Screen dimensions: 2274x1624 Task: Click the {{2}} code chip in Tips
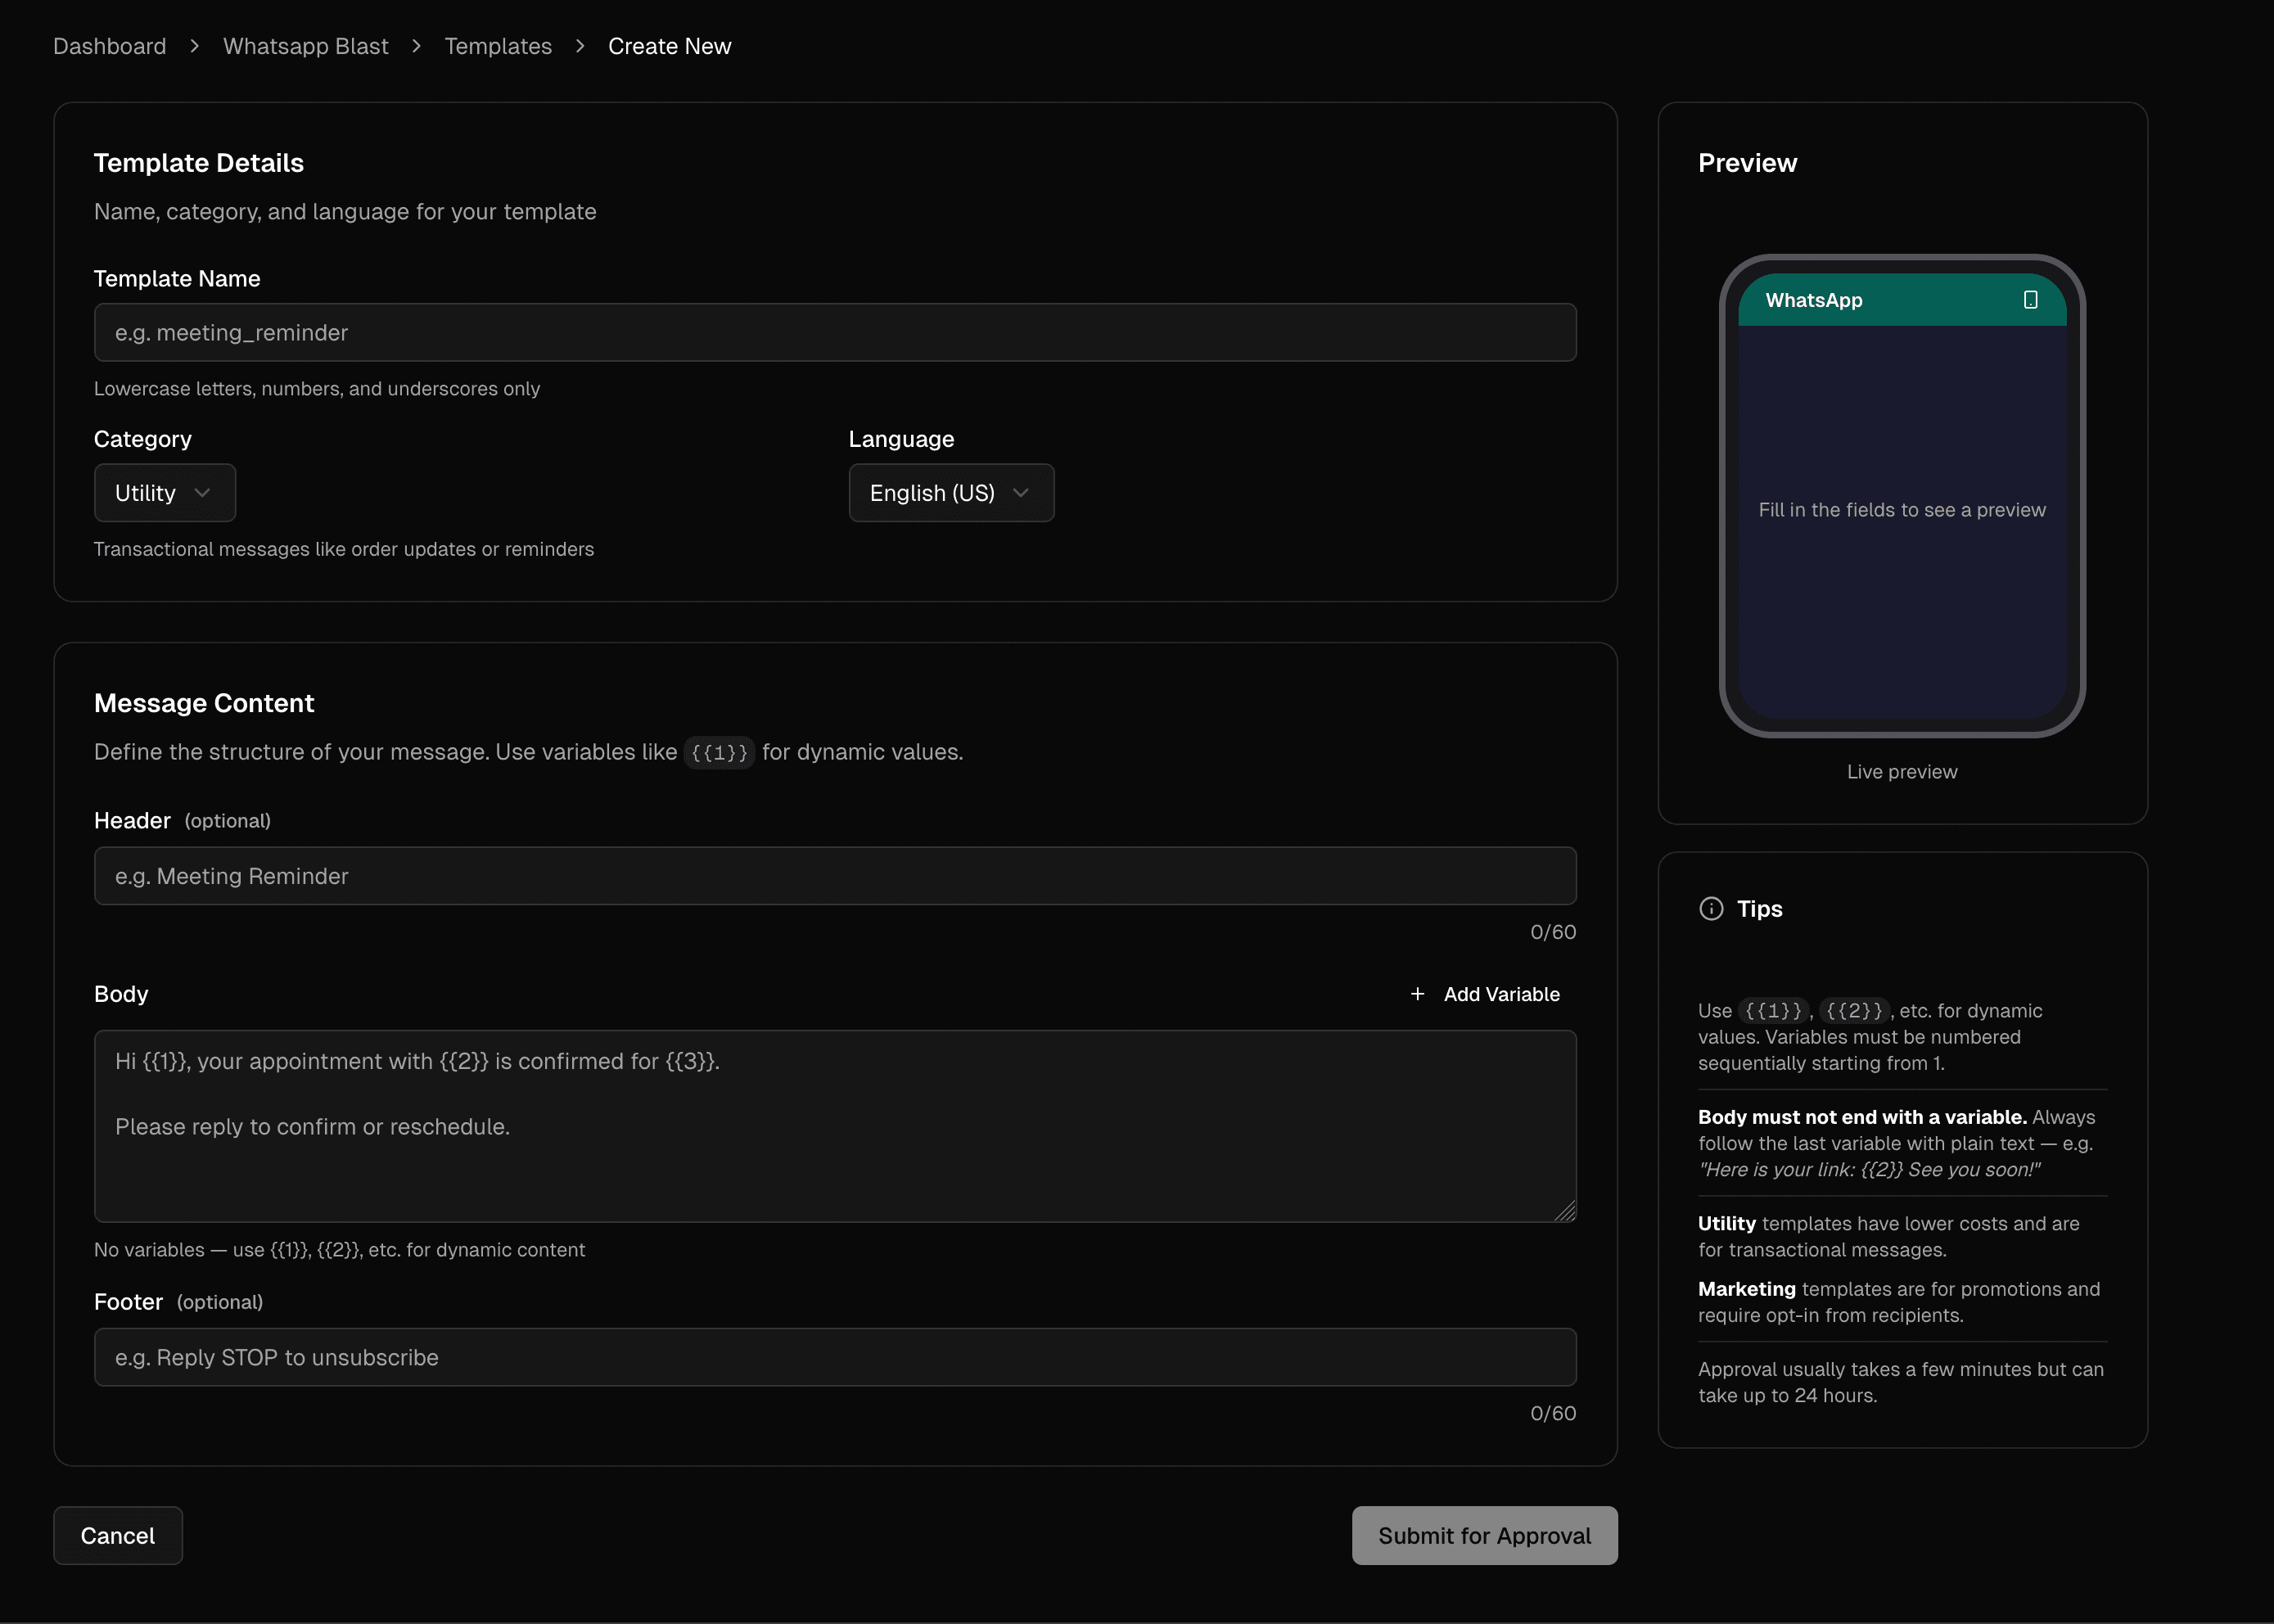[x=1854, y=1011]
